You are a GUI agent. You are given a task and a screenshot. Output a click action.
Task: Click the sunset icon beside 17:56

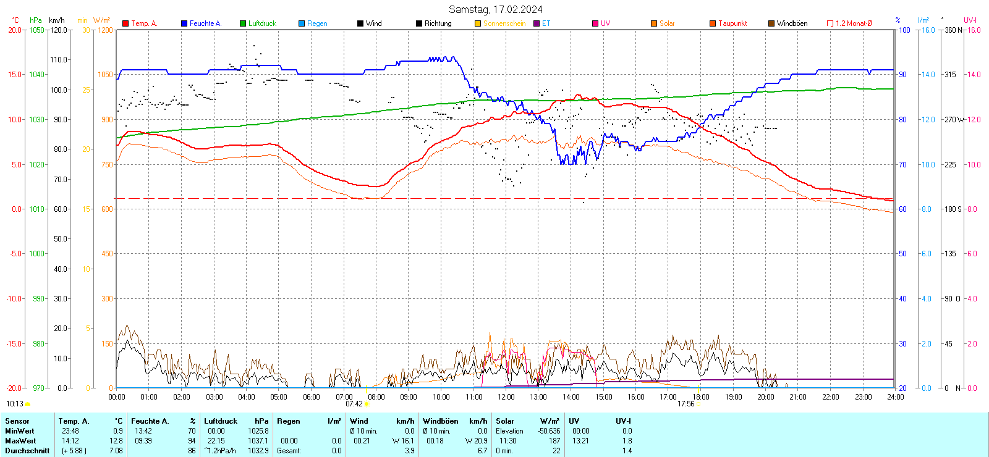coord(698,404)
